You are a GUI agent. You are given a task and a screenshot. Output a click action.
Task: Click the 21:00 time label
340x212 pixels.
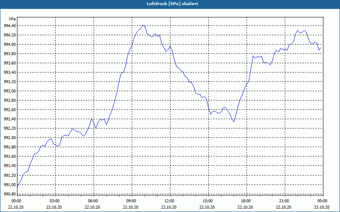coord(284,201)
